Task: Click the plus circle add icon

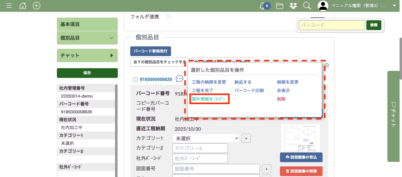Action: pyautogui.click(x=37, y=6)
